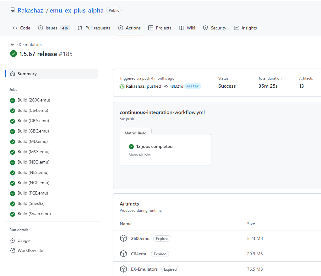Select the Actions tab
321x276 pixels.
click(x=129, y=28)
